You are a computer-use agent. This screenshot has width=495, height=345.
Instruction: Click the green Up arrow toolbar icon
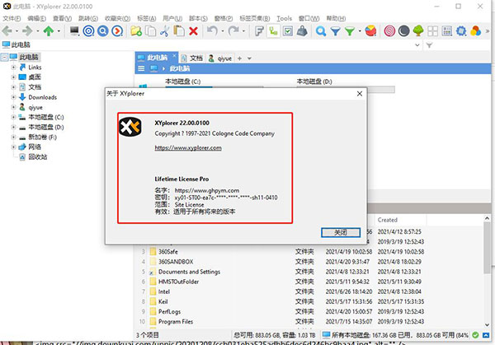coord(49,31)
